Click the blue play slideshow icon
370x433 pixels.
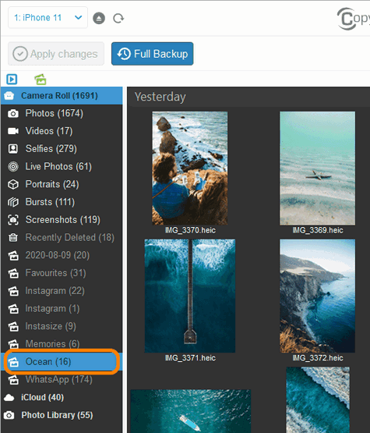(x=12, y=80)
